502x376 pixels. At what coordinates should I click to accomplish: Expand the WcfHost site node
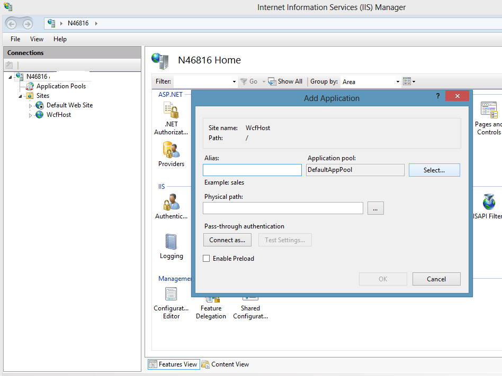click(30, 115)
